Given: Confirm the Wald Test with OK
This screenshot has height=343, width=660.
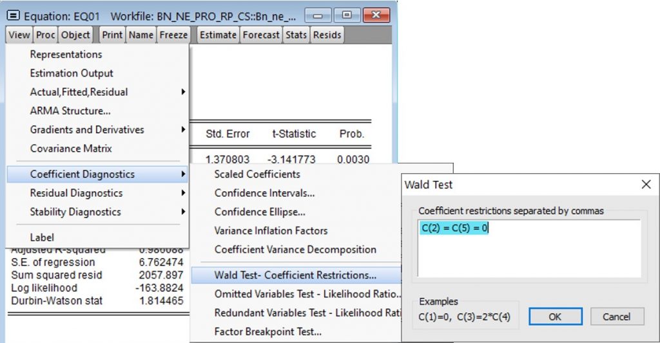Looking at the screenshot, I should coord(555,317).
